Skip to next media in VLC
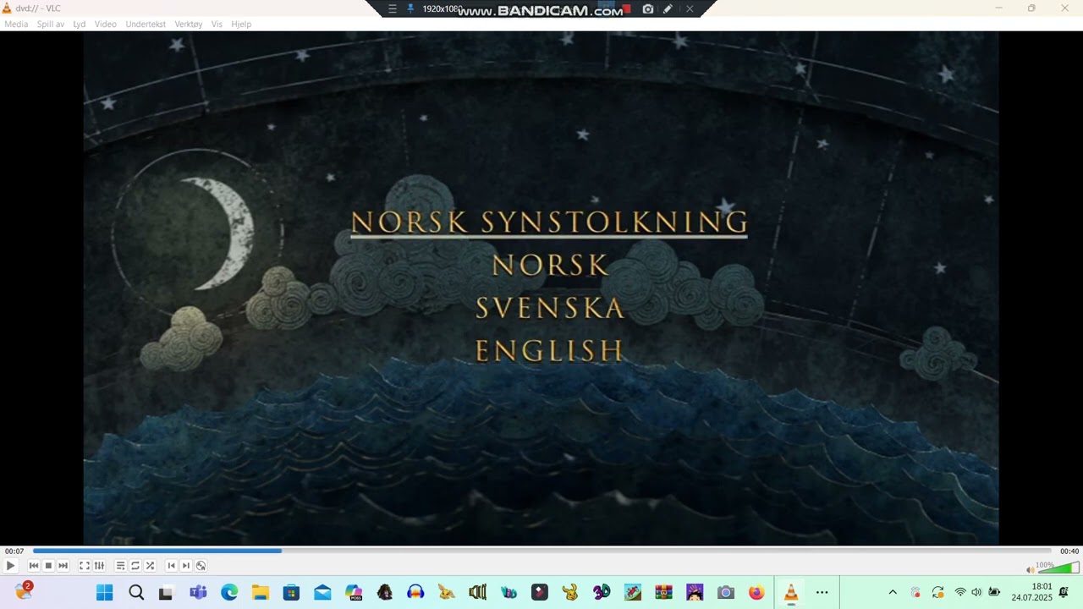 coord(63,566)
